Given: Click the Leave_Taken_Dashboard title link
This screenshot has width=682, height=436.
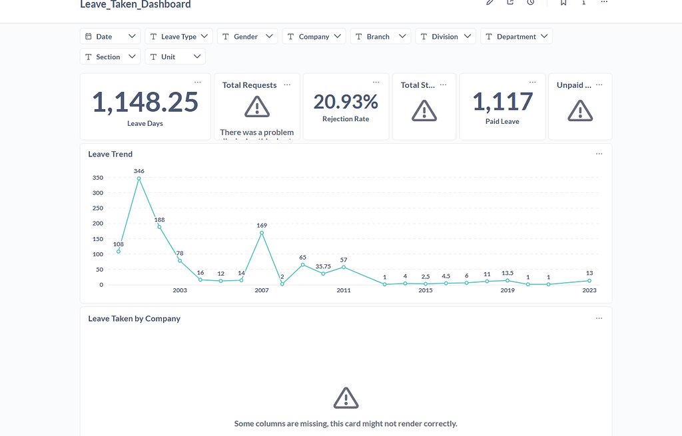Looking at the screenshot, I should click(135, 5).
